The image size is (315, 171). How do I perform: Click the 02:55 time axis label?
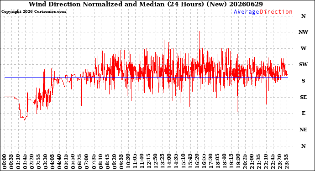point(38,161)
